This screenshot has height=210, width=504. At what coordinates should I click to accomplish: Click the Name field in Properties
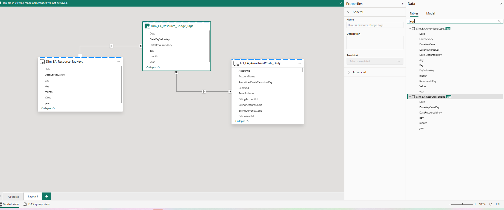[x=375, y=25]
